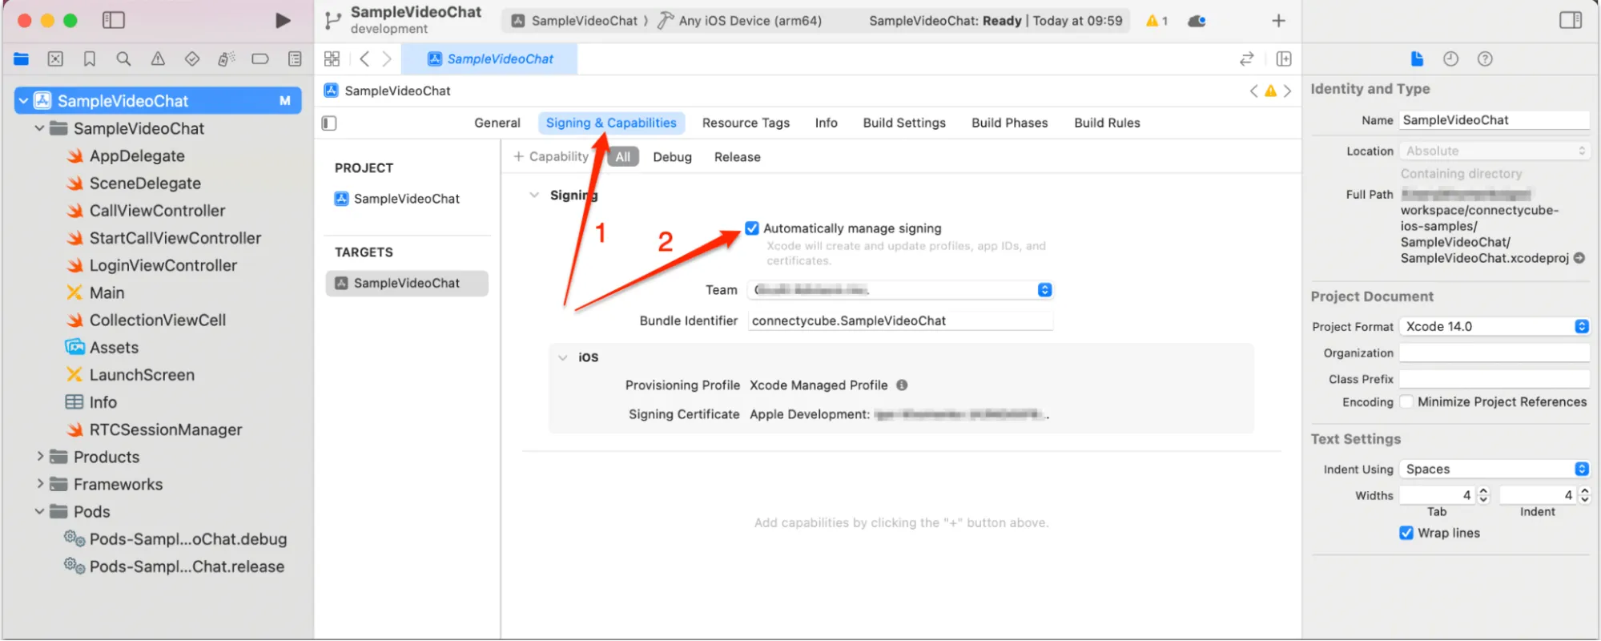
Task: Open the source control navigator
Action: pyautogui.click(x=55, y=58)
